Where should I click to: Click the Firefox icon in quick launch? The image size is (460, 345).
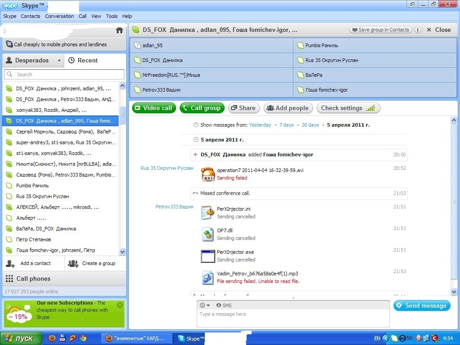[51, 338]
